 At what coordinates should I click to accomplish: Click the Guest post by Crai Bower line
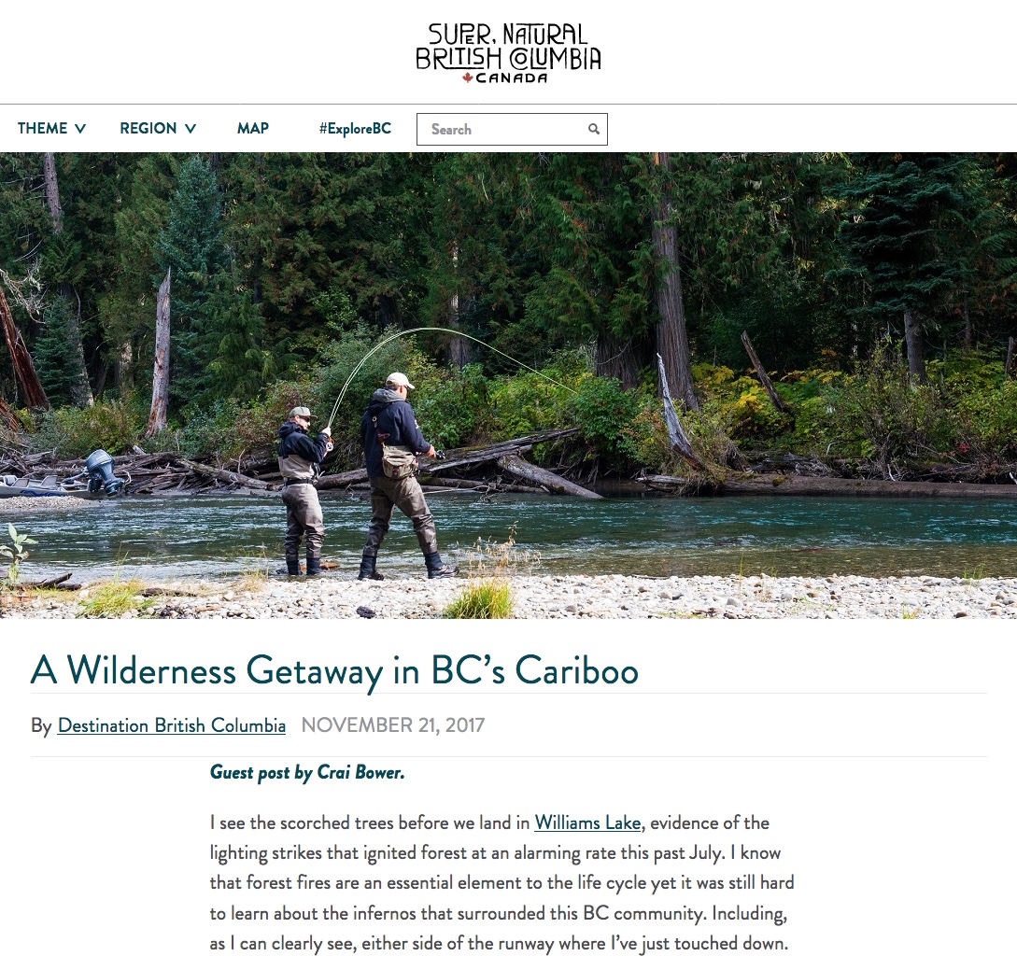tap(307, 772)
